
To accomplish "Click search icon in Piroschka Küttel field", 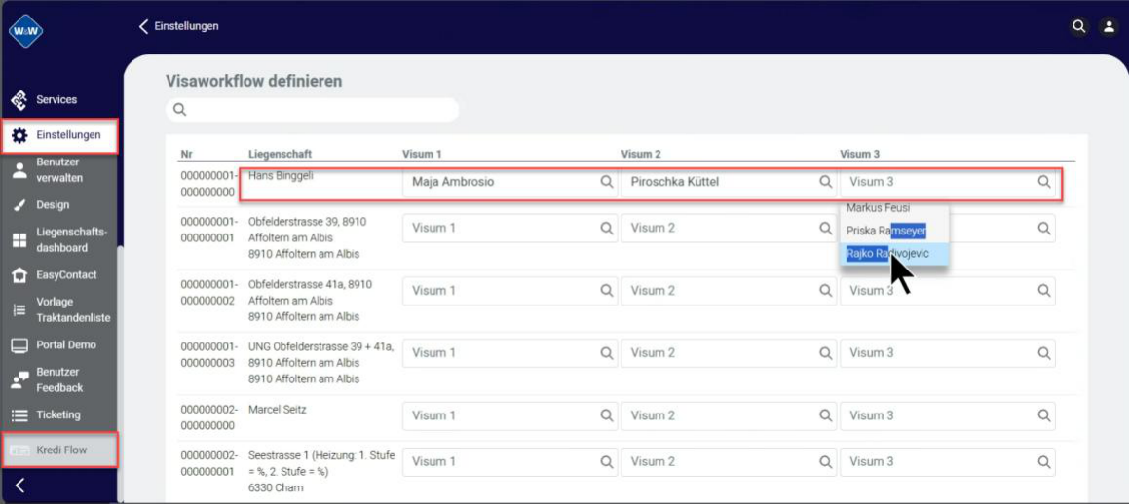I will (826, 182).
